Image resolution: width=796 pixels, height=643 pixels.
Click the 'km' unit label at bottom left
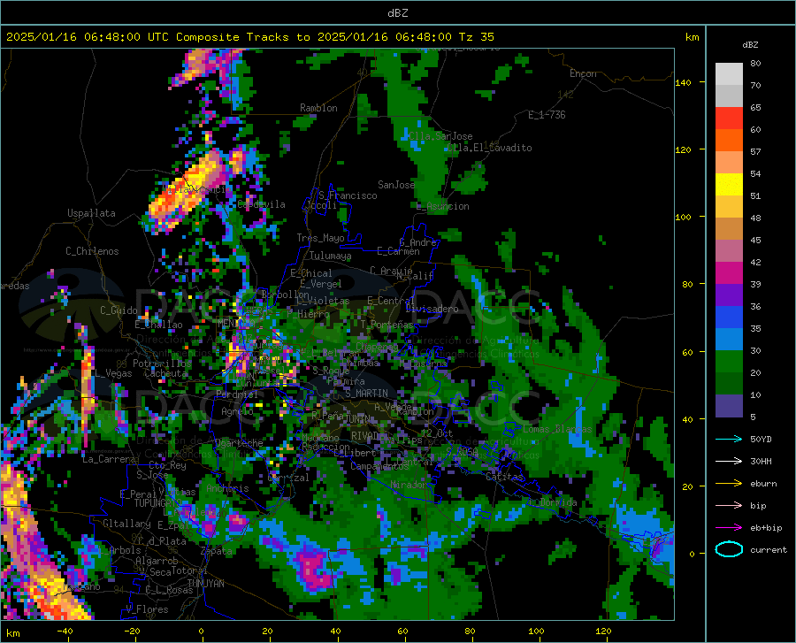(12, 633)
